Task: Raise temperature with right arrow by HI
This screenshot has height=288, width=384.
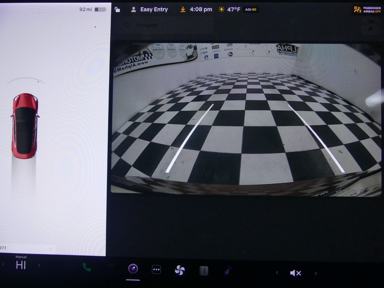Action: (x=39, y=266)
